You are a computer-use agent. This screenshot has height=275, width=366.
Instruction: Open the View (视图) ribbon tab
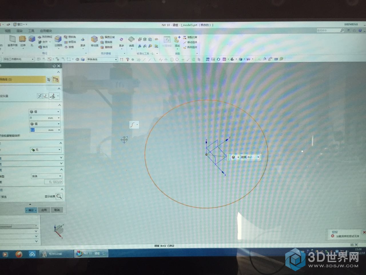coord(8,31)
